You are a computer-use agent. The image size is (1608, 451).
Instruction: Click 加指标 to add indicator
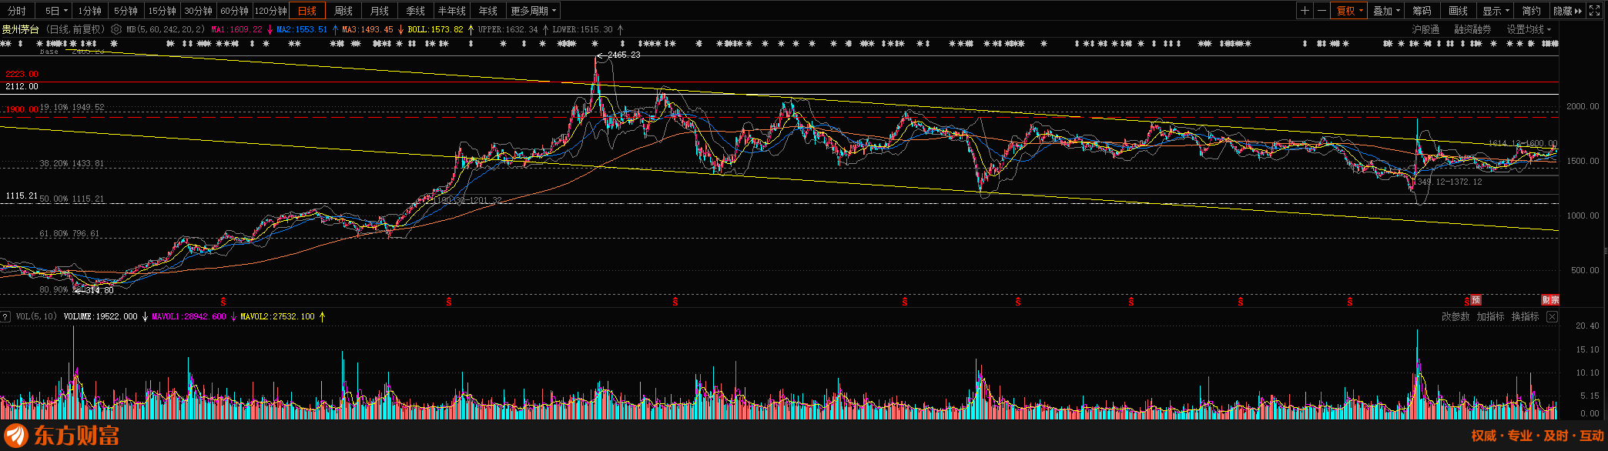1490,316
